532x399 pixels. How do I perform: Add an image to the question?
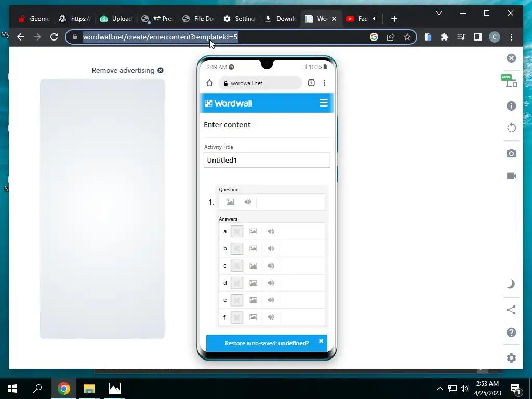pos(230,202)
